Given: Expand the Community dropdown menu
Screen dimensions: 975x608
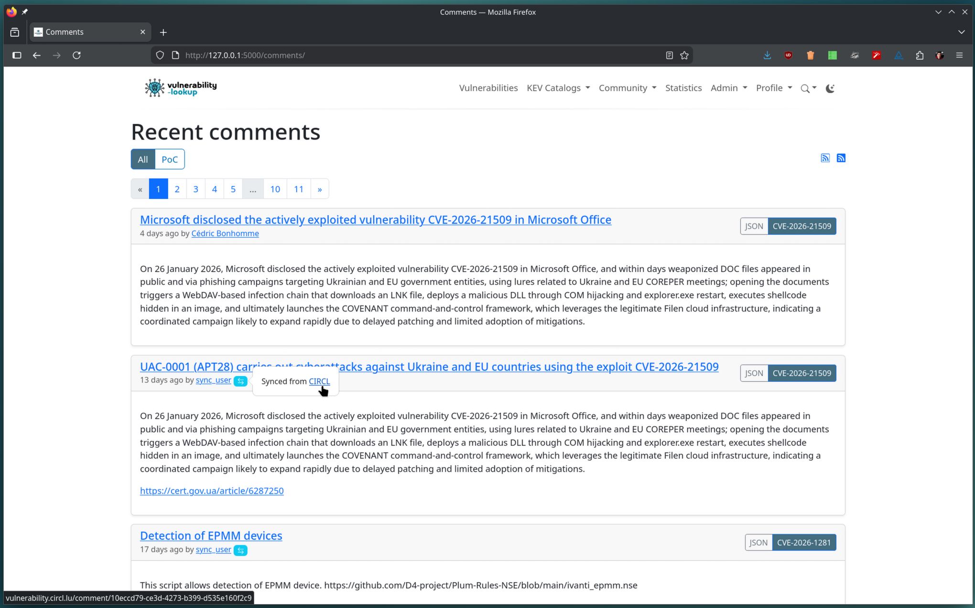Looking at the screenshot, I should [627, 88].
